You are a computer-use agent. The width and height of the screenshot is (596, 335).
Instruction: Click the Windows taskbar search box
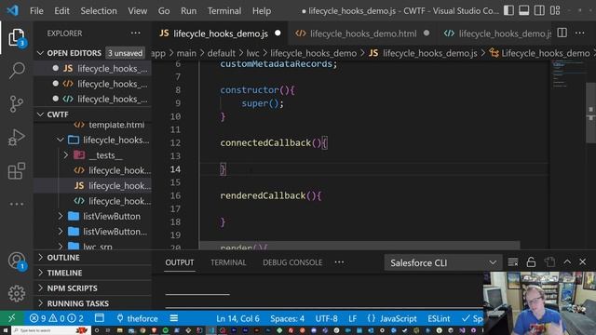[51, 330]
